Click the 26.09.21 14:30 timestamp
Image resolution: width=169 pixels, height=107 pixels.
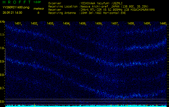tap(12, 13)
